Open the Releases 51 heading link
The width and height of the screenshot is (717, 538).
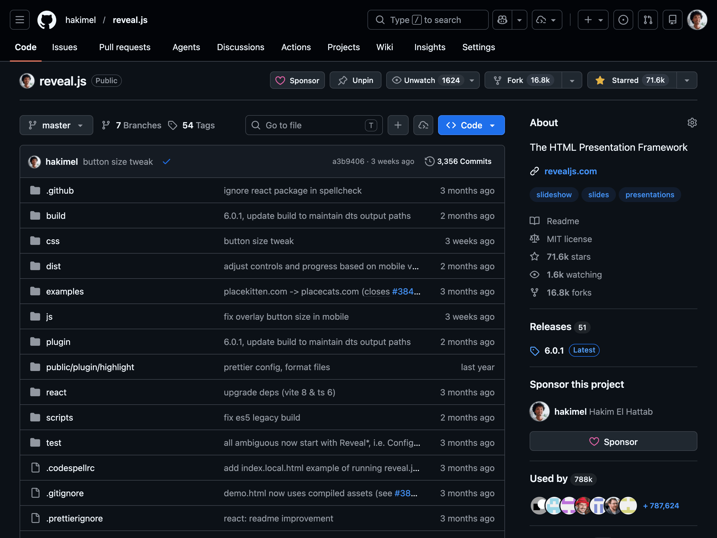[560, 326]
